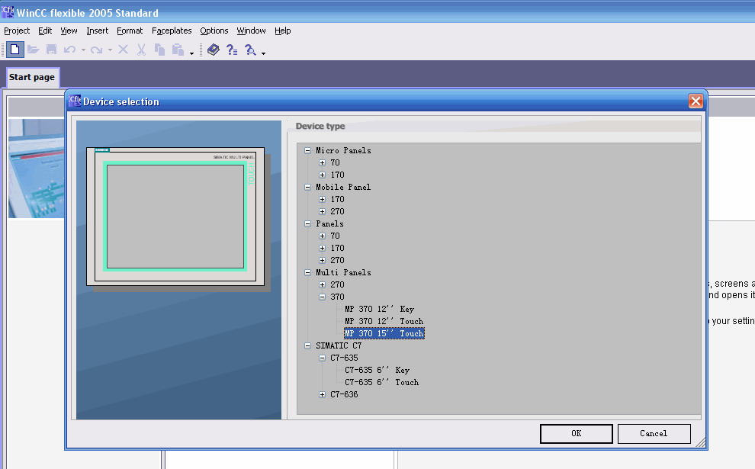The image size is (755, 469).
Task: Click the Undo arrow icon
Action: pyautogui.click(x=70, y=50)
